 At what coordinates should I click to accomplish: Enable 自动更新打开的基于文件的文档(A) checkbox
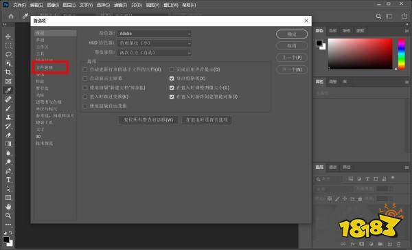[85, 69]
